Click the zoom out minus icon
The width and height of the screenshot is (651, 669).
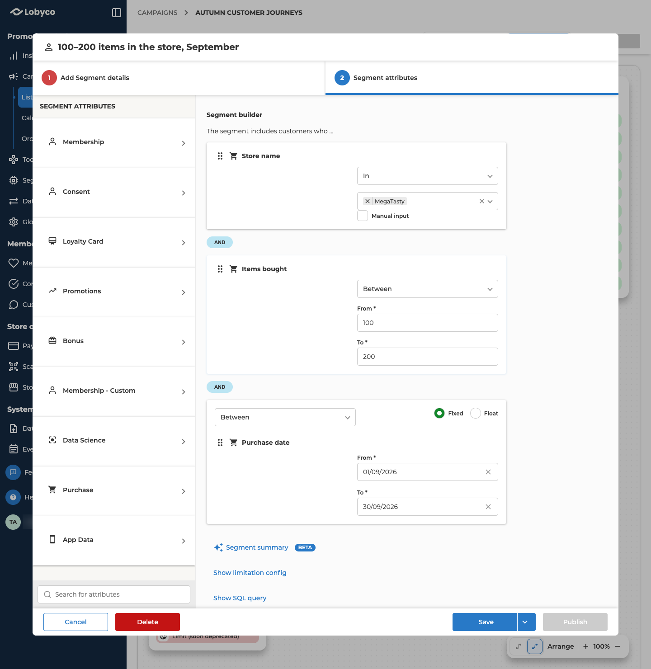[x=618, y=646]
